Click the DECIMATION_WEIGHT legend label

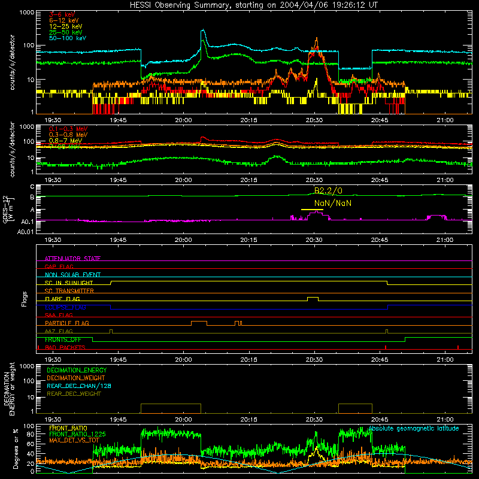[x=76, y=378]
